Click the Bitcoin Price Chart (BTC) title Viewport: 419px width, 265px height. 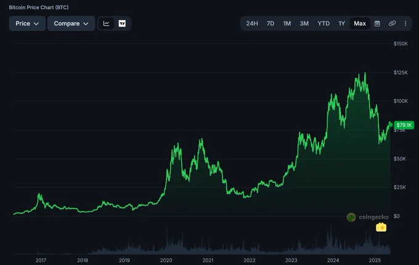[39, 7]
